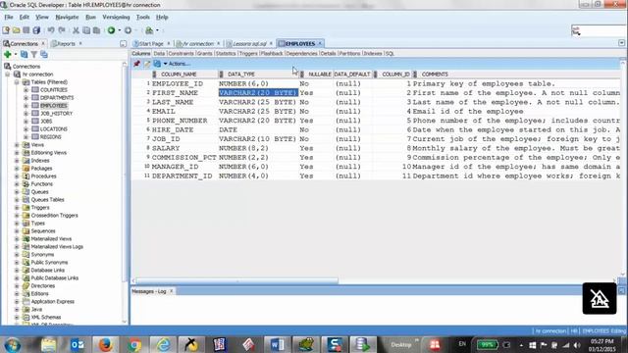
Task: Click the horizontal scrollbar under the columns grid
Action: (x=236, y=281)
